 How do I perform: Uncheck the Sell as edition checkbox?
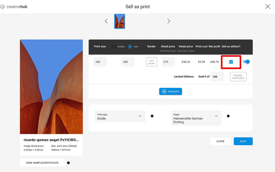click(x=231, y=62)
